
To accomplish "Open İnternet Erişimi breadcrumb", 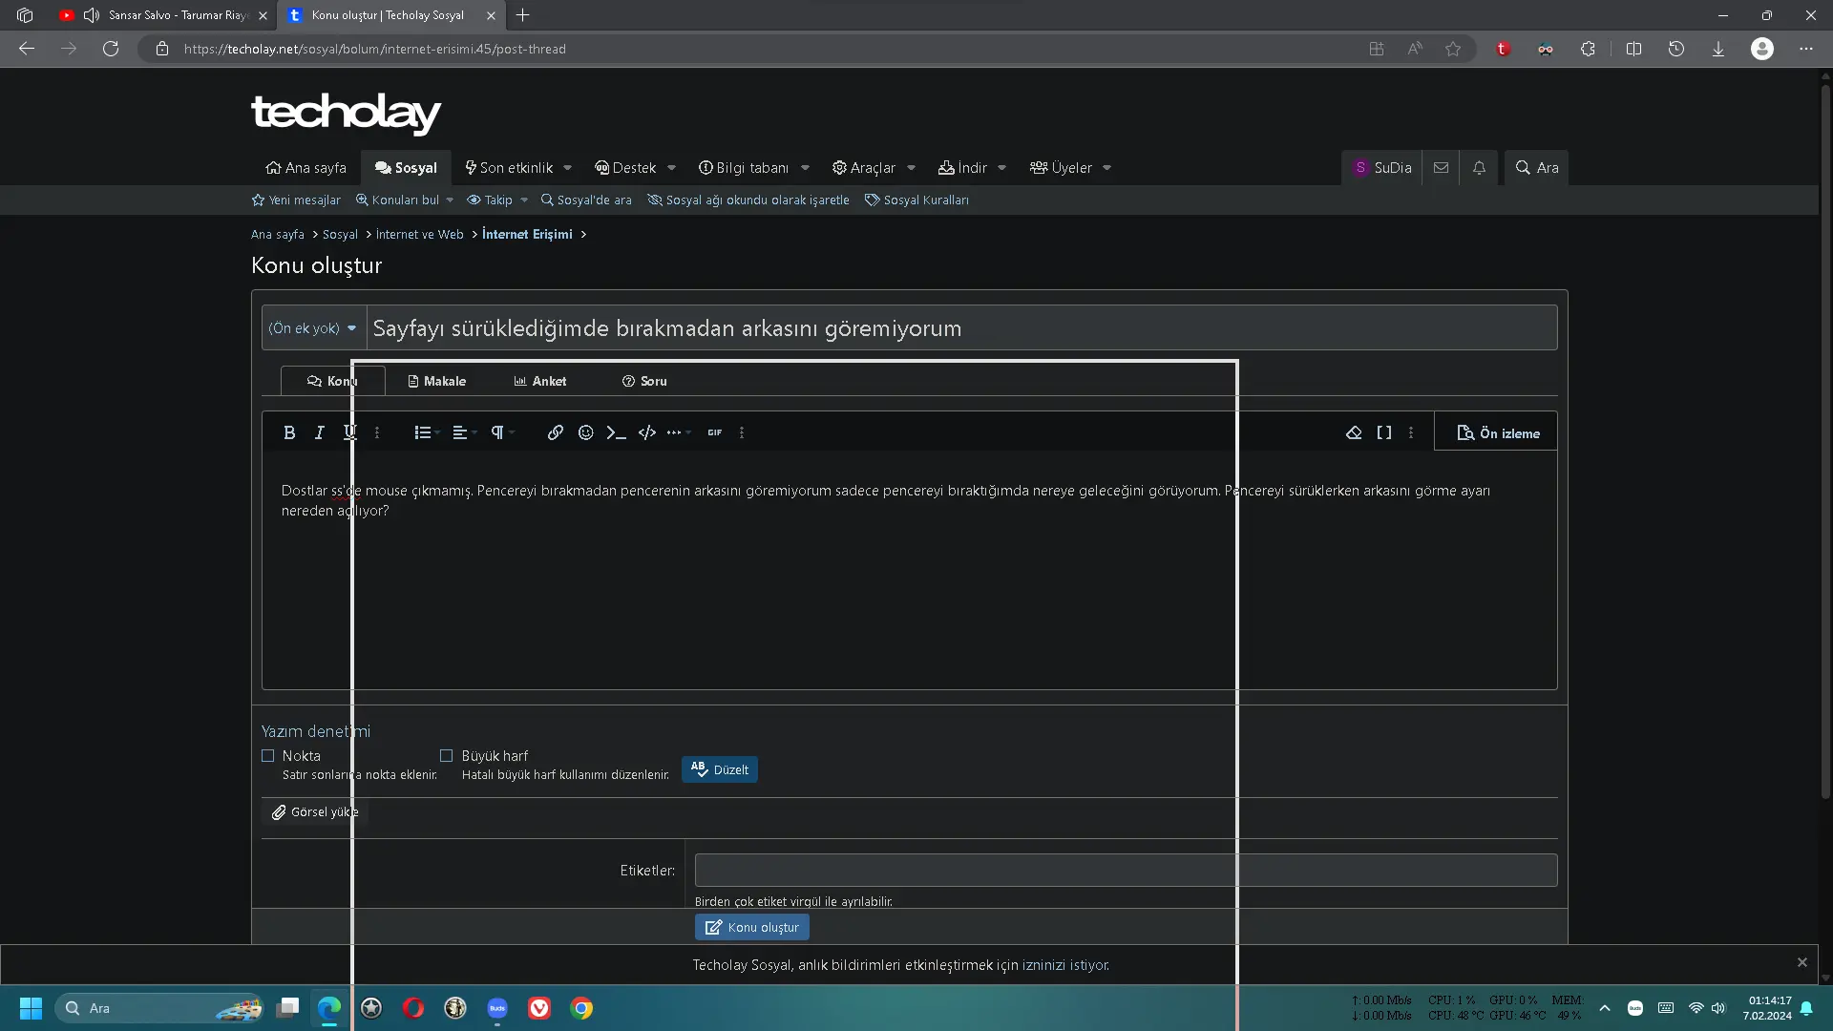I will [x=527, y=235].
